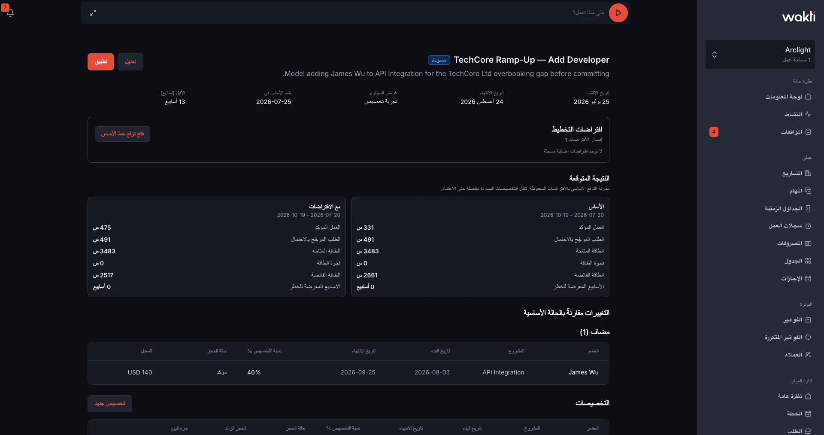Click baseline date 2026-07-25 value
824x435 pixels.
click(273, 102)
